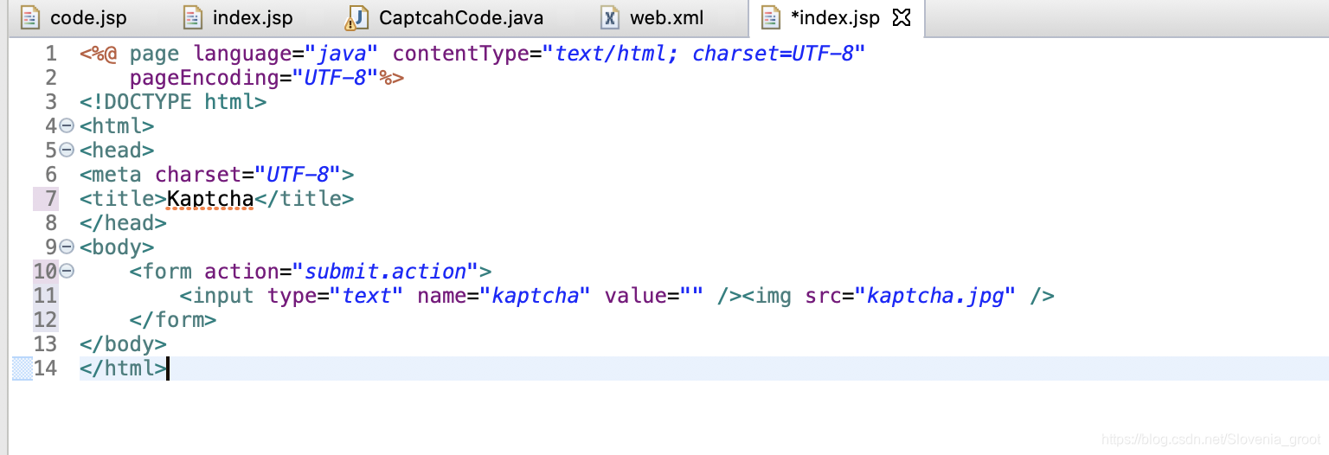Image resolution: width=1329 pixels, height=455 pixels.
Task: Click the "java" language value
Action: coord(343,54)
